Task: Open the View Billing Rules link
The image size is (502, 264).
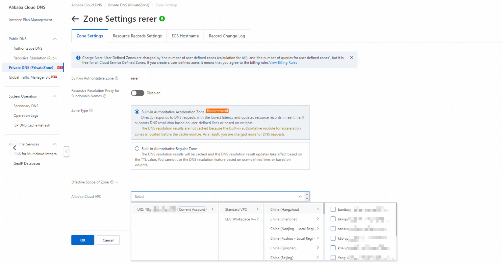Action: [x=283, y=62]
